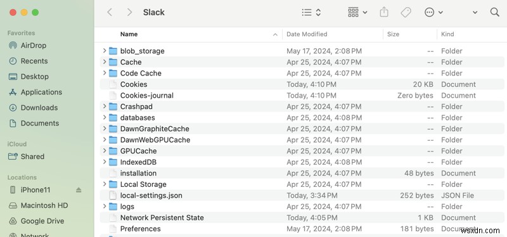Open Recents in the sidebar
Image resolution: width=507 pixels, height=237 pixels.
[28, 61]
